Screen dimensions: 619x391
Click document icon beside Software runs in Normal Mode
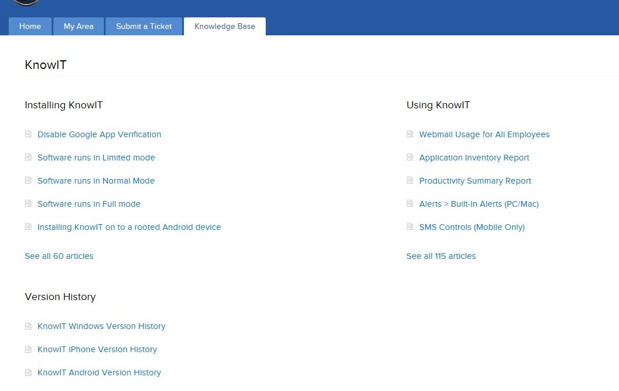click(28, 181)
